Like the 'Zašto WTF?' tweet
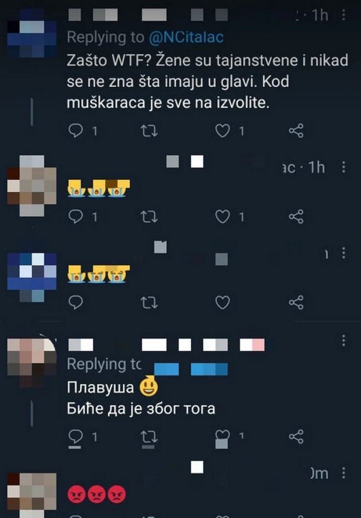This screenshot has height=518, width=361. point(223,131)
